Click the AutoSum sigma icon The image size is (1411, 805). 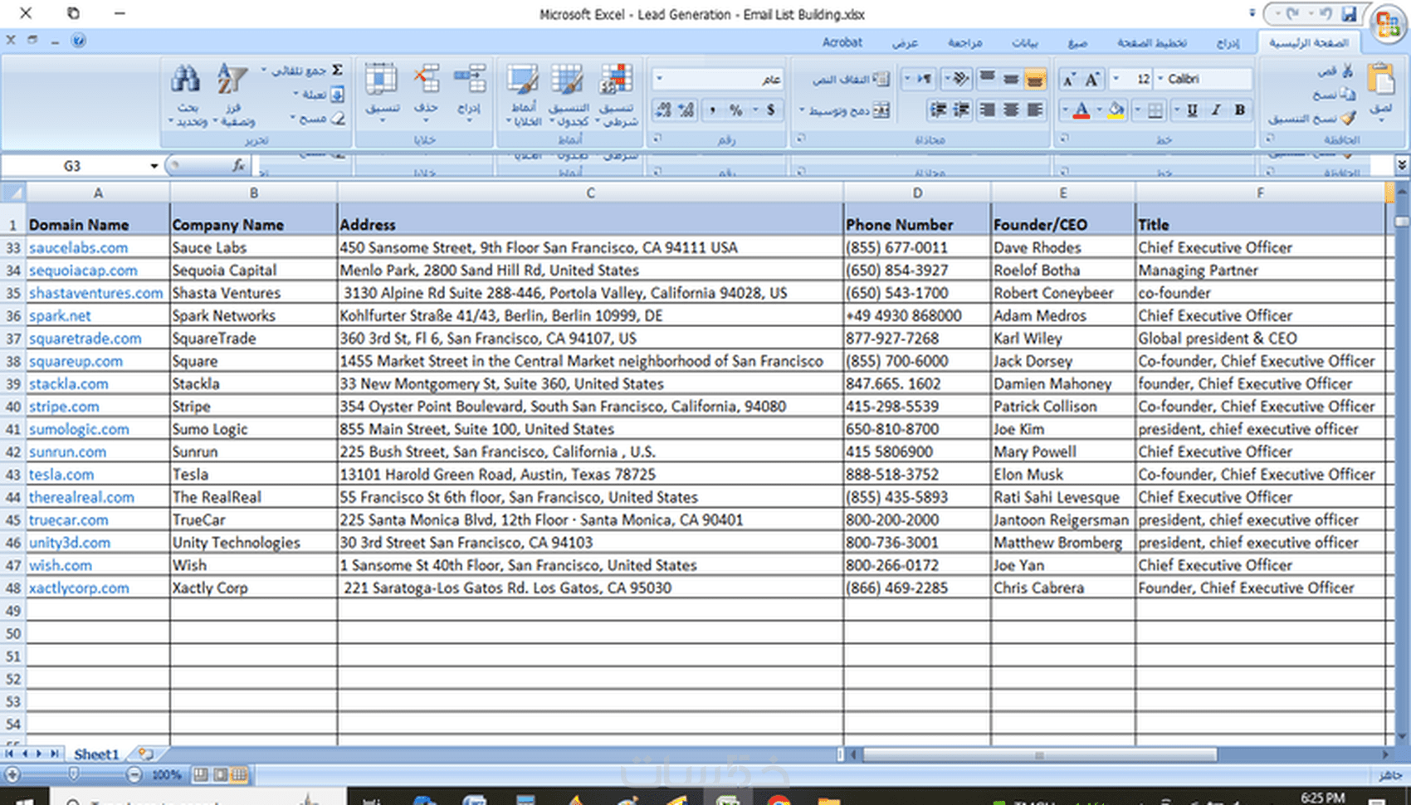(x=337, y=70)
